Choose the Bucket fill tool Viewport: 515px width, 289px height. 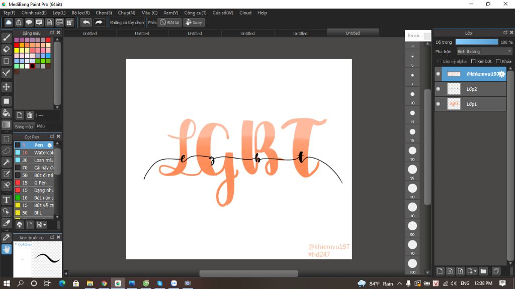point(6,113)
